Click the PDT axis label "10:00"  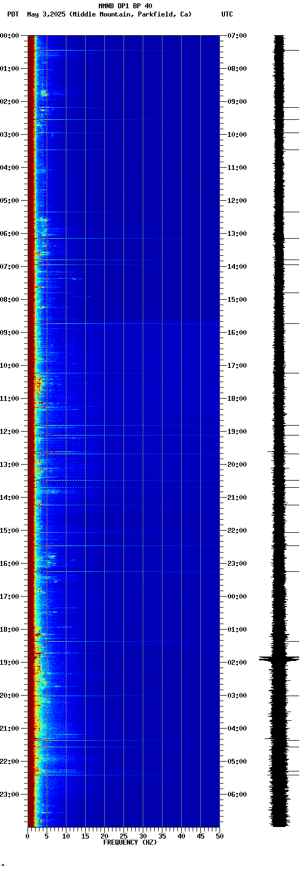(9, 366)
